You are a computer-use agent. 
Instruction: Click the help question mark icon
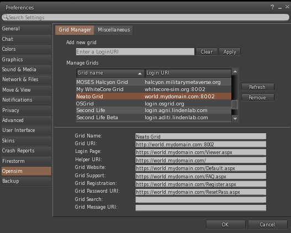[x=272, y=7]
